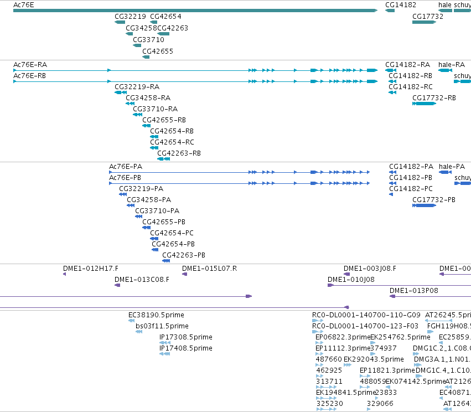Click the Ac76E-PB protein label
The height and width of the screenshot is (412, 471).
(125, 178)
